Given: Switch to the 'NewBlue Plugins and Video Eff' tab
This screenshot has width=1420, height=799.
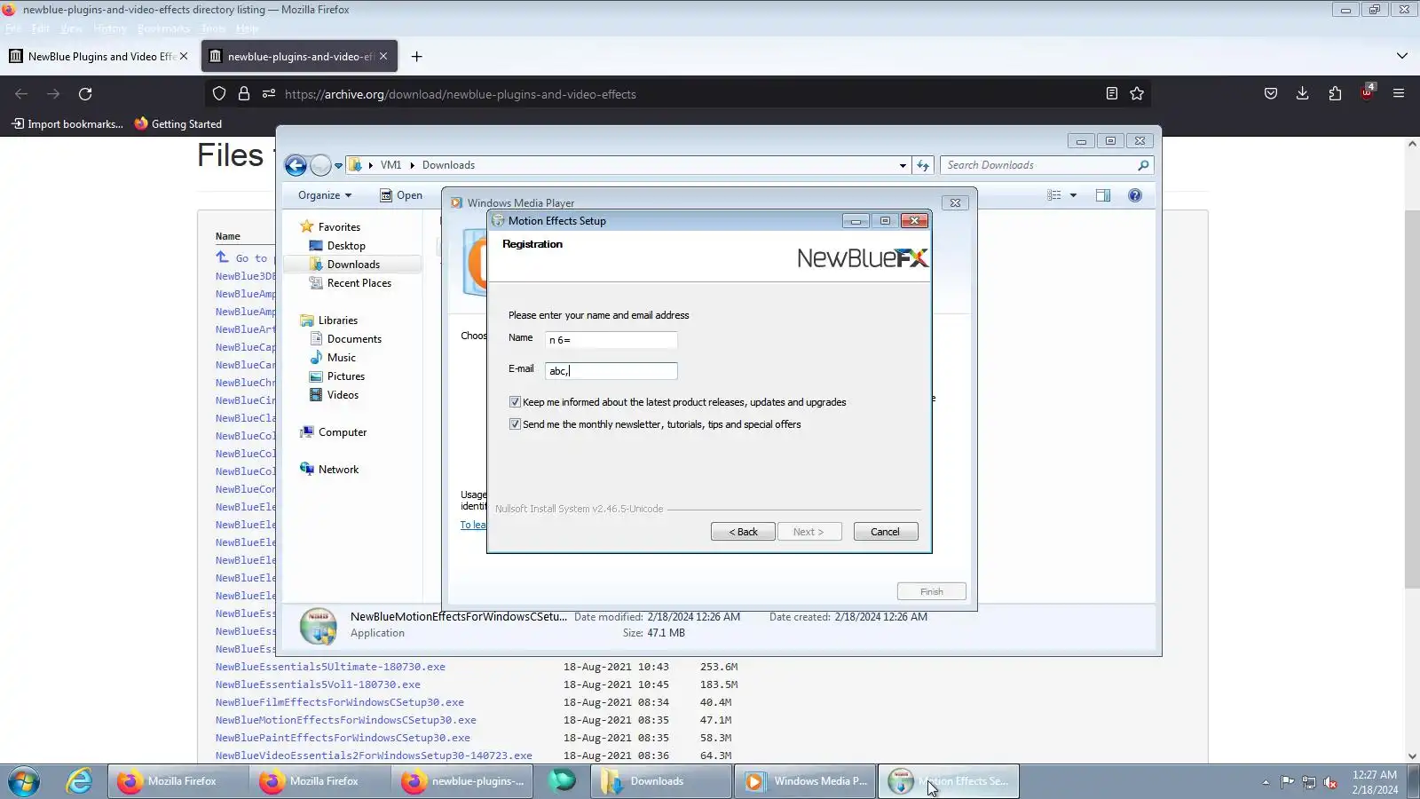Looking at the screenshot, I should click(x=99, y=56).
